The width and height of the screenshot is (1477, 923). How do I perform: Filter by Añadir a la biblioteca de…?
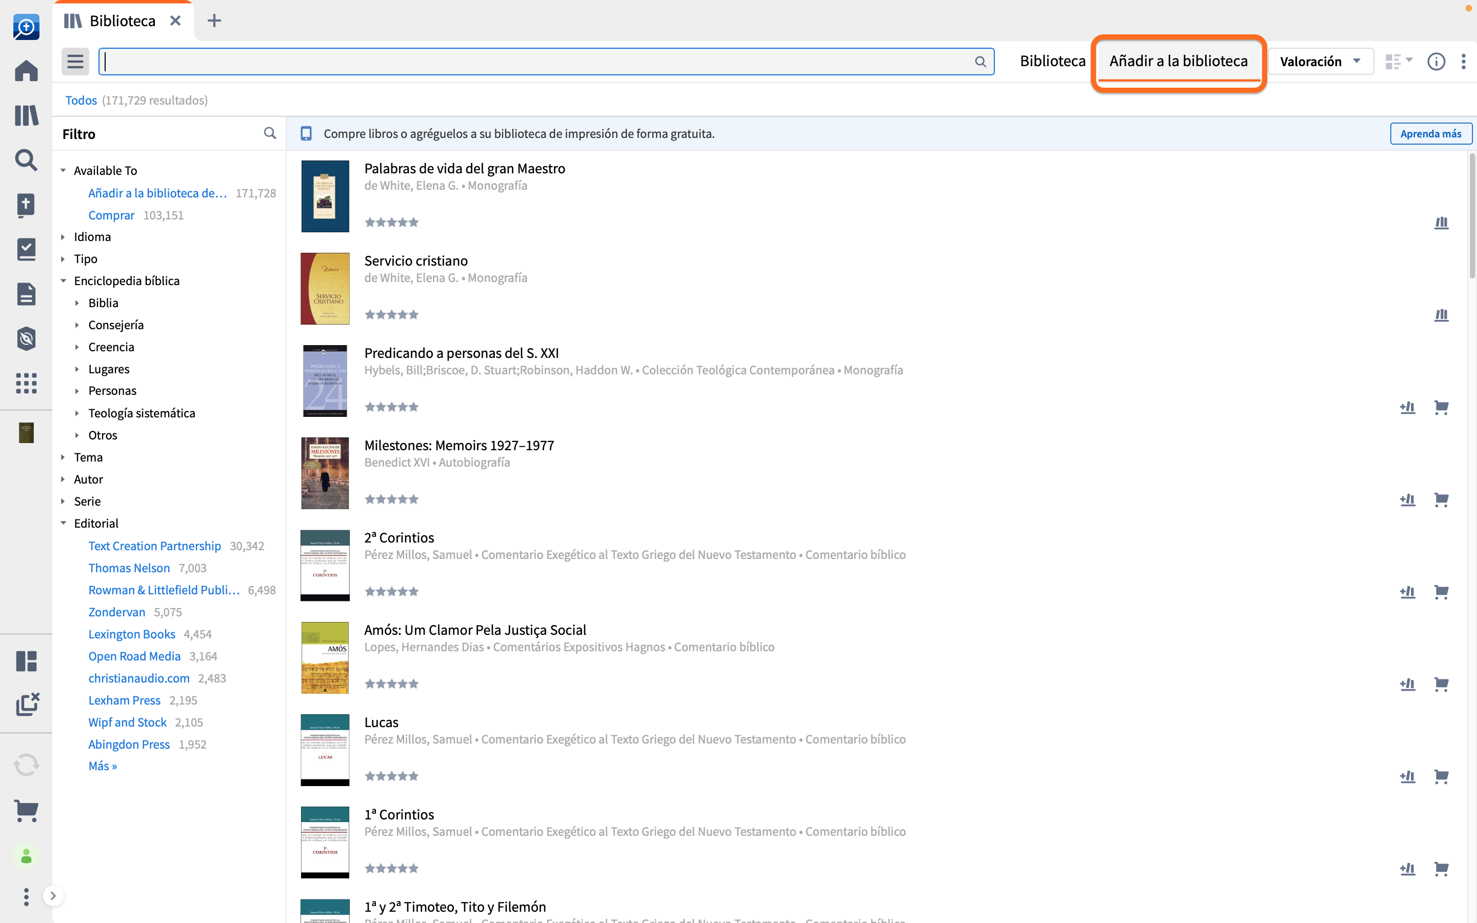click(x=157, y=193)
